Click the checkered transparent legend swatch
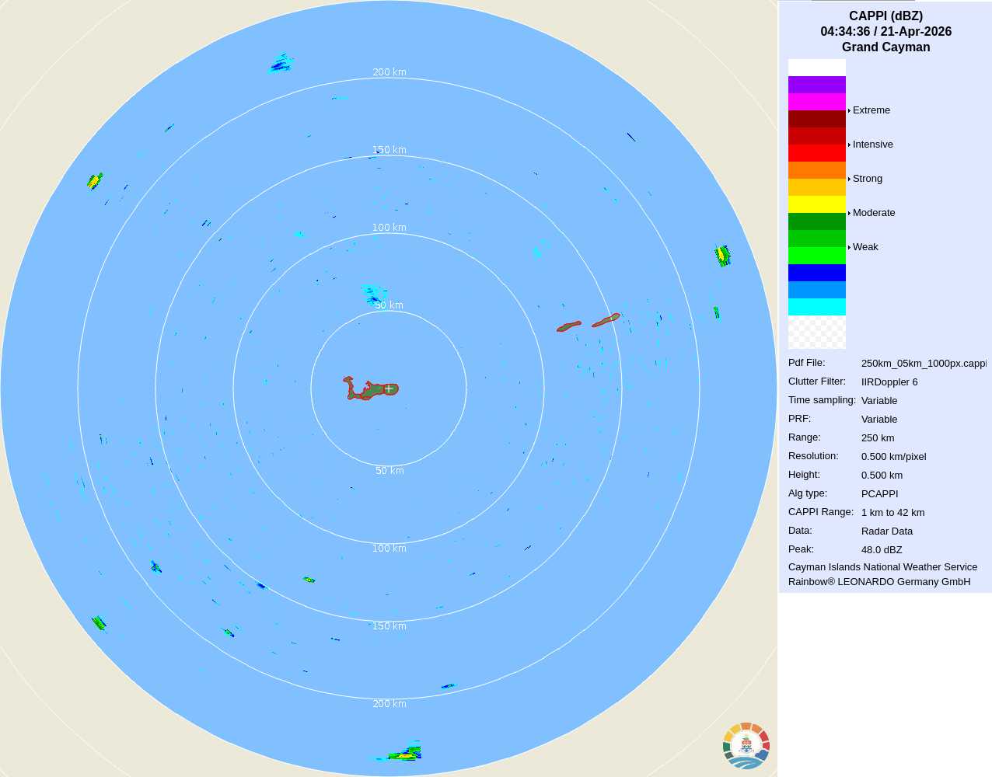The width and height of the screenshot is (992, 777). tap(816, 333)
